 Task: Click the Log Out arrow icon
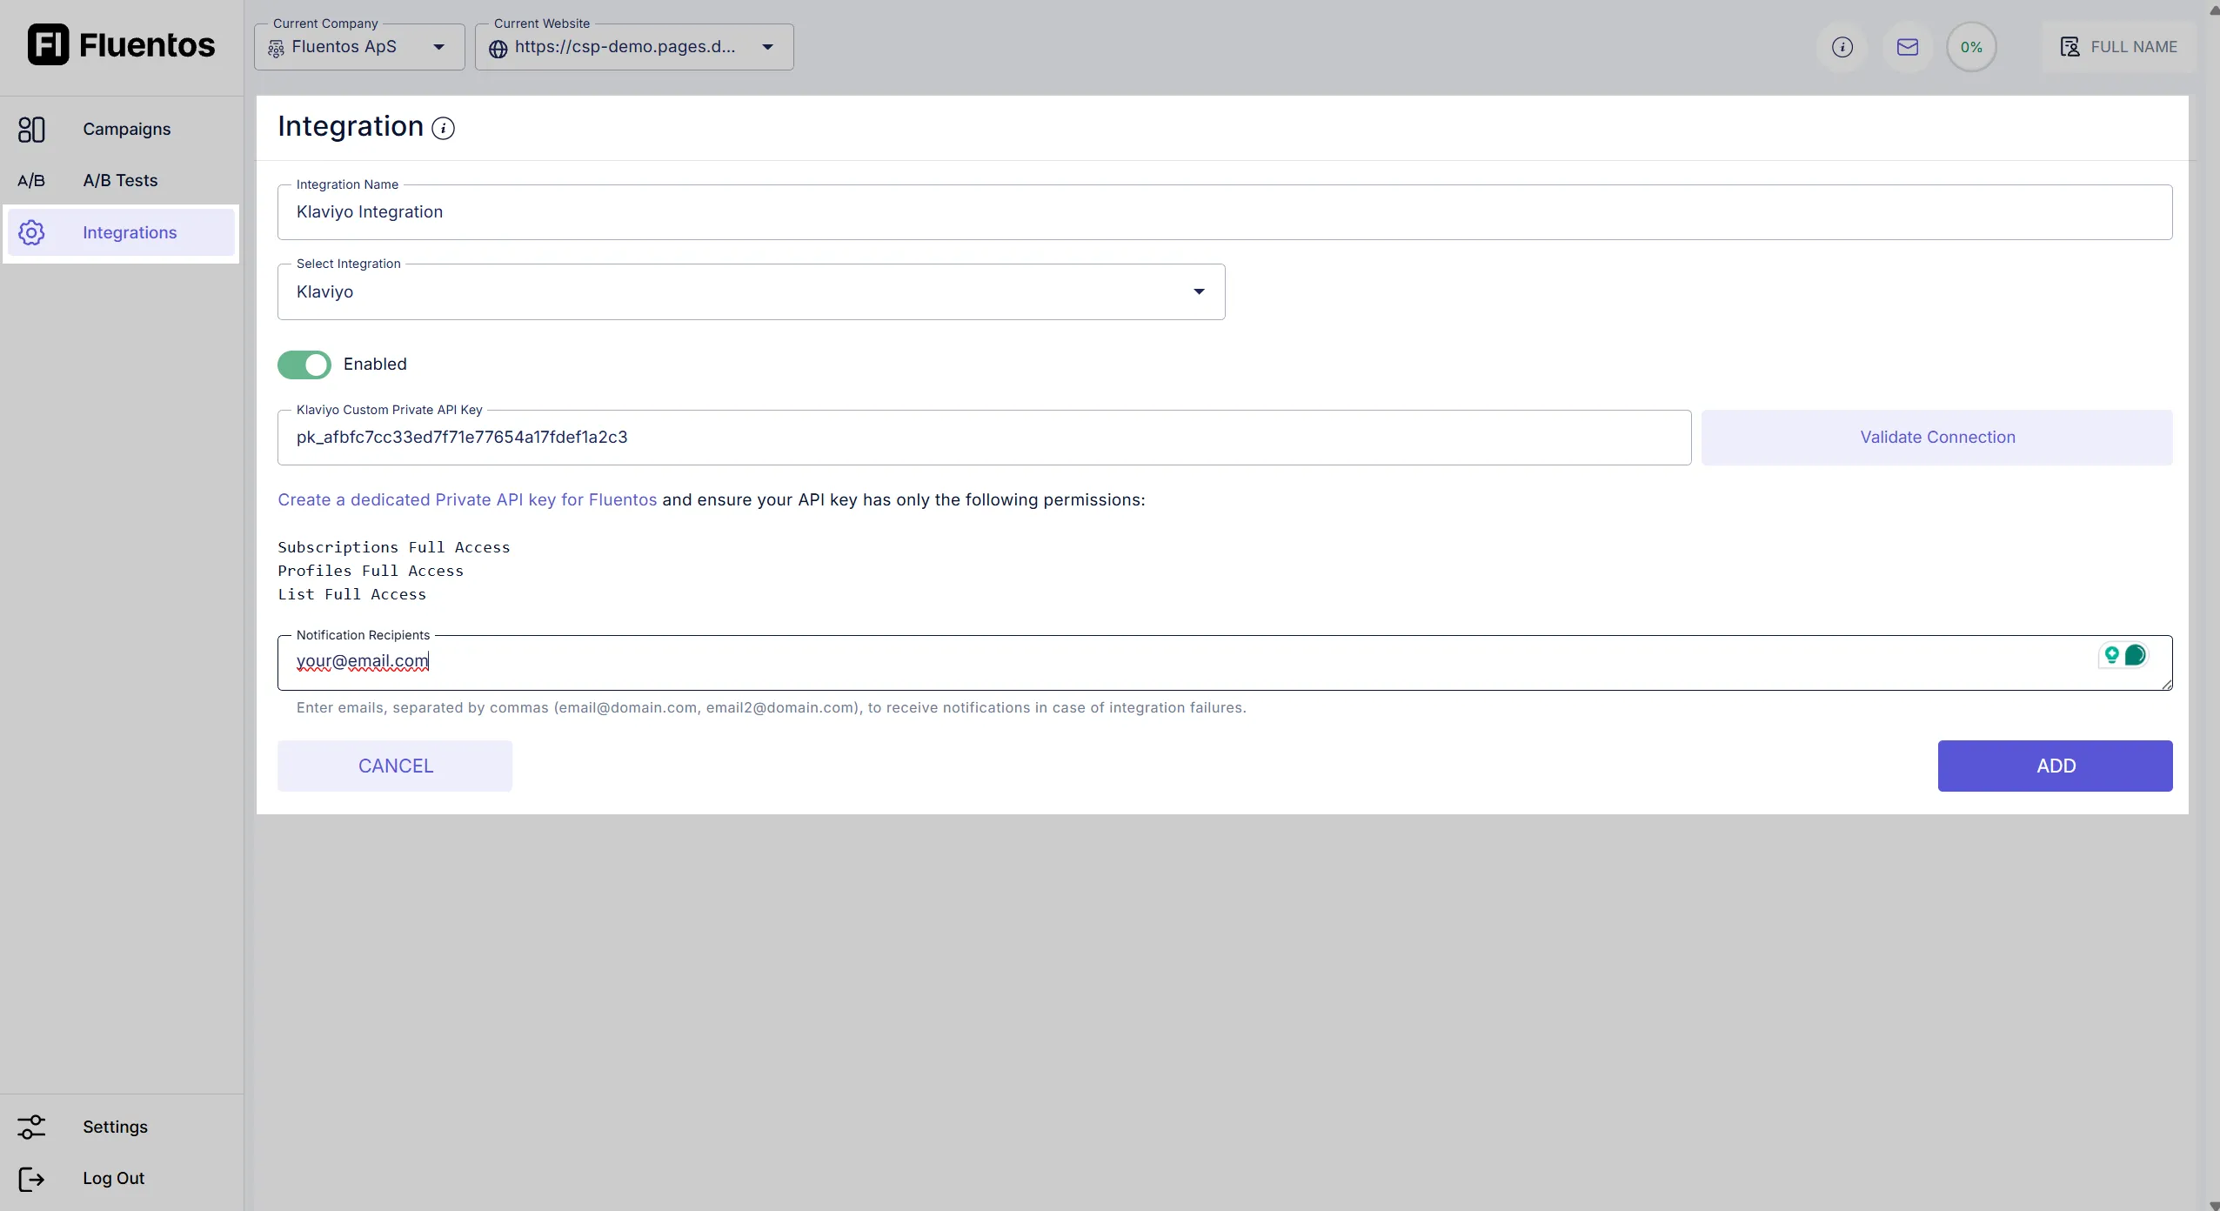click(x=31, y=1179)
